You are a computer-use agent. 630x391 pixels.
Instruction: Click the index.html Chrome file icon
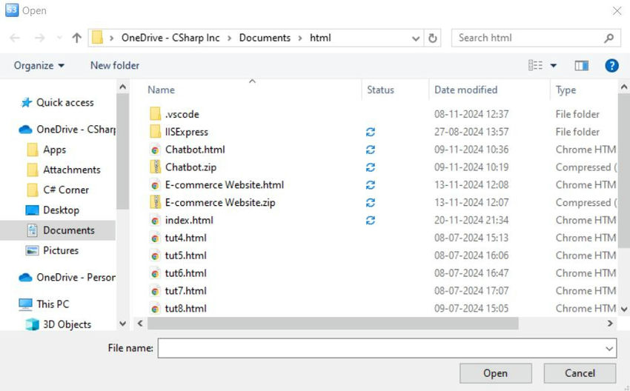155,220
